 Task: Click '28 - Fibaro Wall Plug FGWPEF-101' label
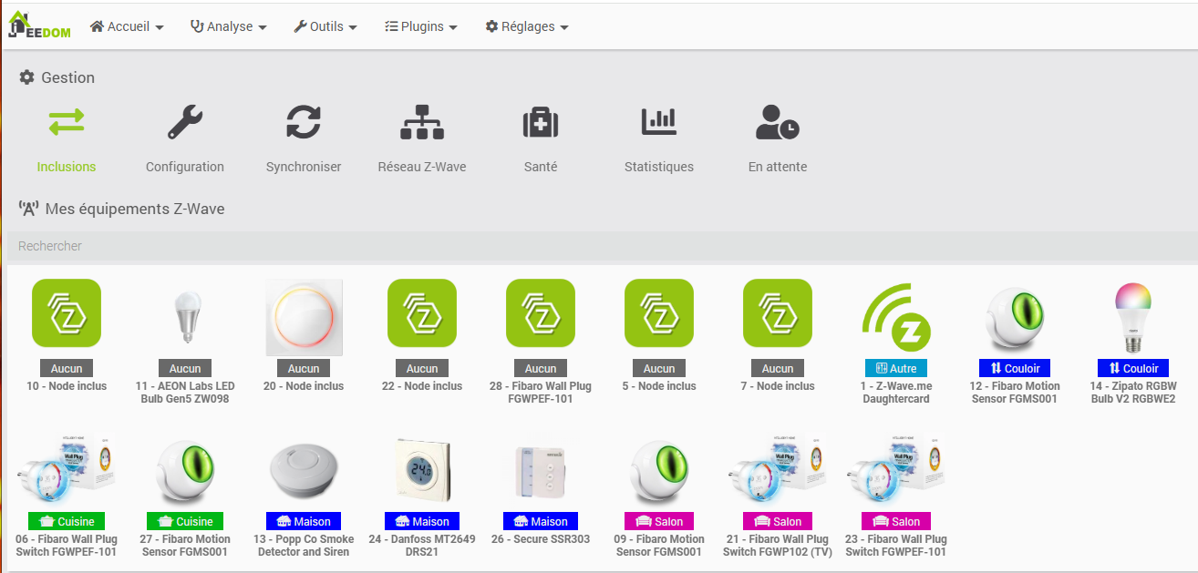tap(541, 393)
